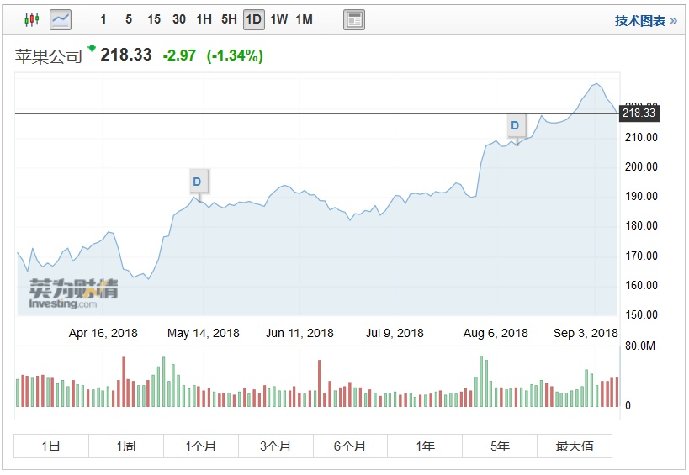The image size is (689, 475).
Task: Show the 1年 time range
Action: tap(425, 446)
